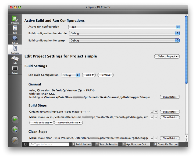The width and height of the screenshot is (196, 158).
Task: Toggle the sidebar button in status bar
Action: [x=25, y=144]
